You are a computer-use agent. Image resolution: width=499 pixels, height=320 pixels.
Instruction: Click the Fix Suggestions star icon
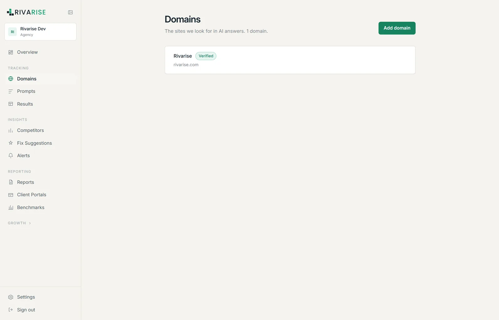point(11,143)
